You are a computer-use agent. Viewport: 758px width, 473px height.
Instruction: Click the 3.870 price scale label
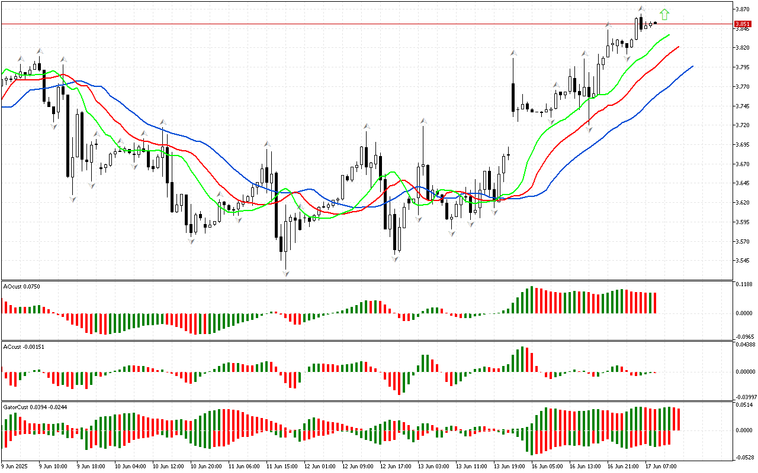[x=743, y=9]
